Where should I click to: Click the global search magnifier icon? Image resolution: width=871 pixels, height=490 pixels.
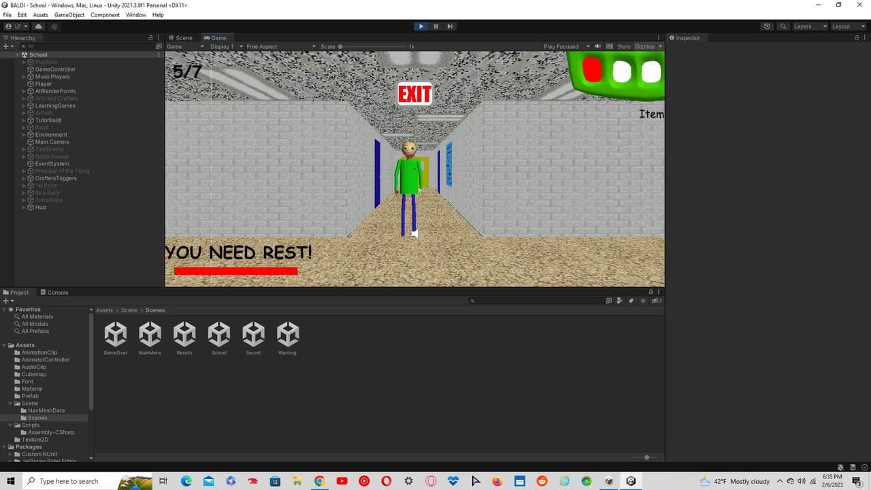783,27
